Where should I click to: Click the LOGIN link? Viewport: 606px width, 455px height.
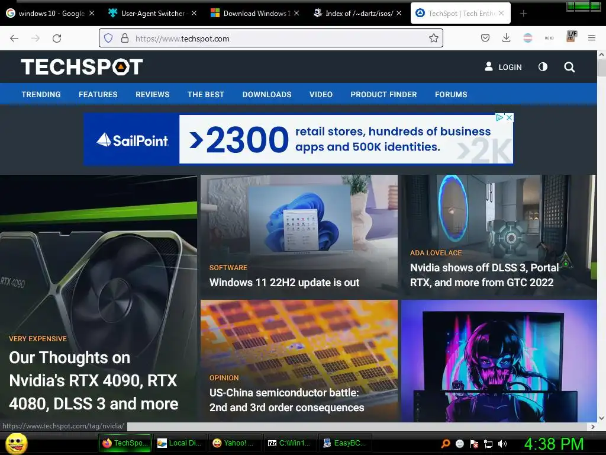click(503, 67)
